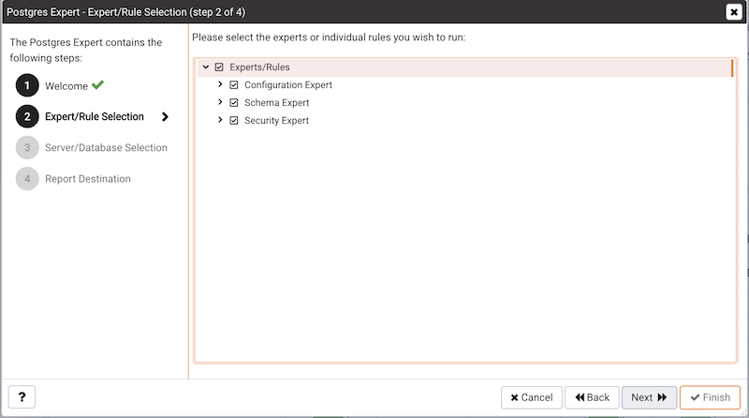The height and width of the screenshot is (418, 749).
Task: Close the Postgres Expert dialog
Action: [x=733, y=12]
